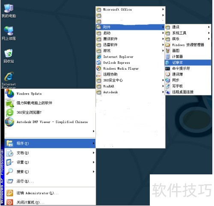Choose 搜索(C) menu entry
Image resolution: width=214 pixels, height=206 pixels.
(50, 171)
